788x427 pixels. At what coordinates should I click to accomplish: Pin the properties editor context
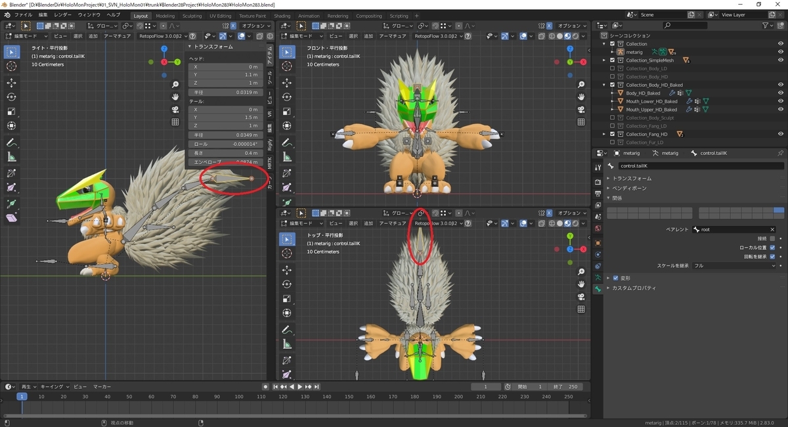click(x=780, y=153)
